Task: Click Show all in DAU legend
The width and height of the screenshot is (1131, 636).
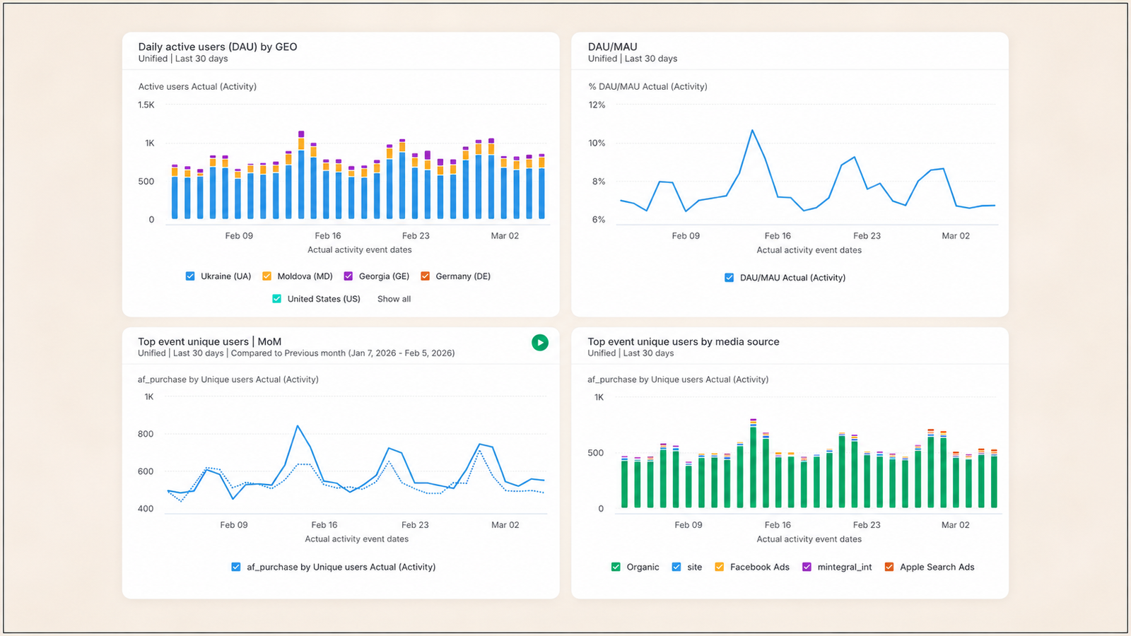Action: pyautogui.click(x=394, y=299)
